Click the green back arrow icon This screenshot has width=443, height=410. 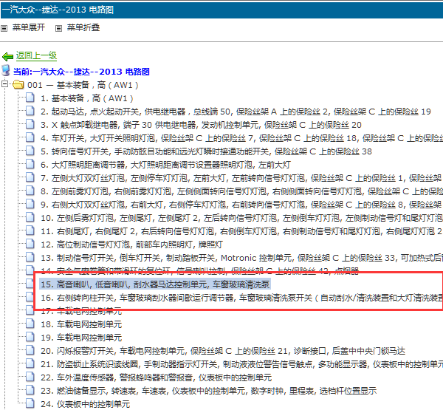[7, 57]
